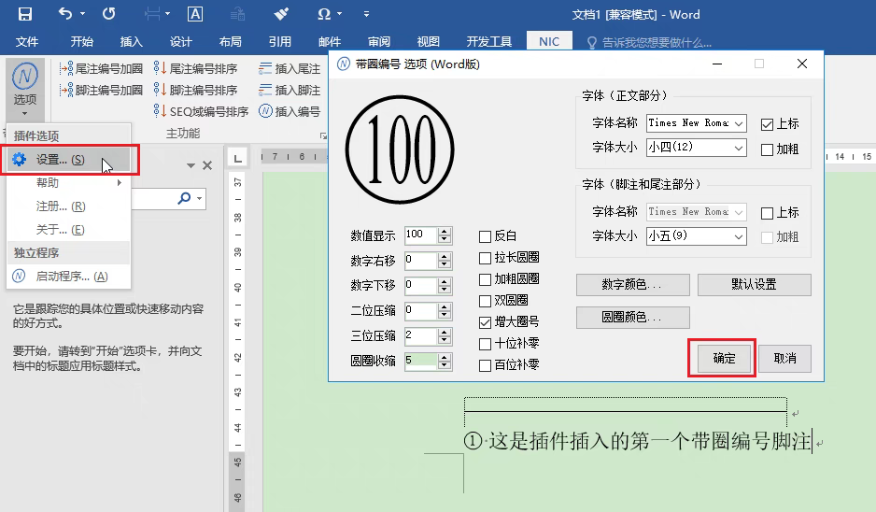Click the NIC 选项 circled-N icon
The height and width of the screenshot is (512, 876).
click(x=25, y=77)
